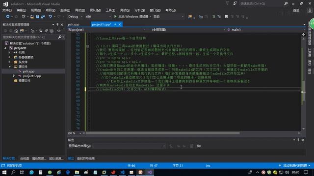Click the bookmark toggle toolbar icon
This screenshot has width=314, height=176.
[226, 17]
